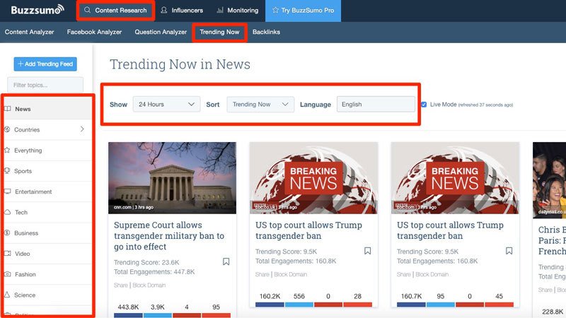Bookmark the Supreme Court transgender military ban article
Viewport: 566px width, 318px height.
(226, 261)
